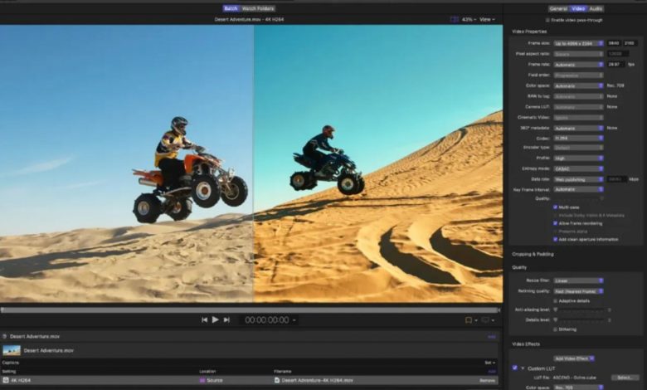Viewport: 647px width, 390px height.
Task: Click the playback scrubber bar under the preview
Action: pyautogui.click(x=249, y=310)
